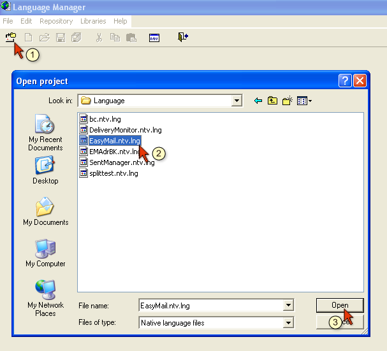
Task: Click the Save toolbar icon
Action: pos(61,38)
